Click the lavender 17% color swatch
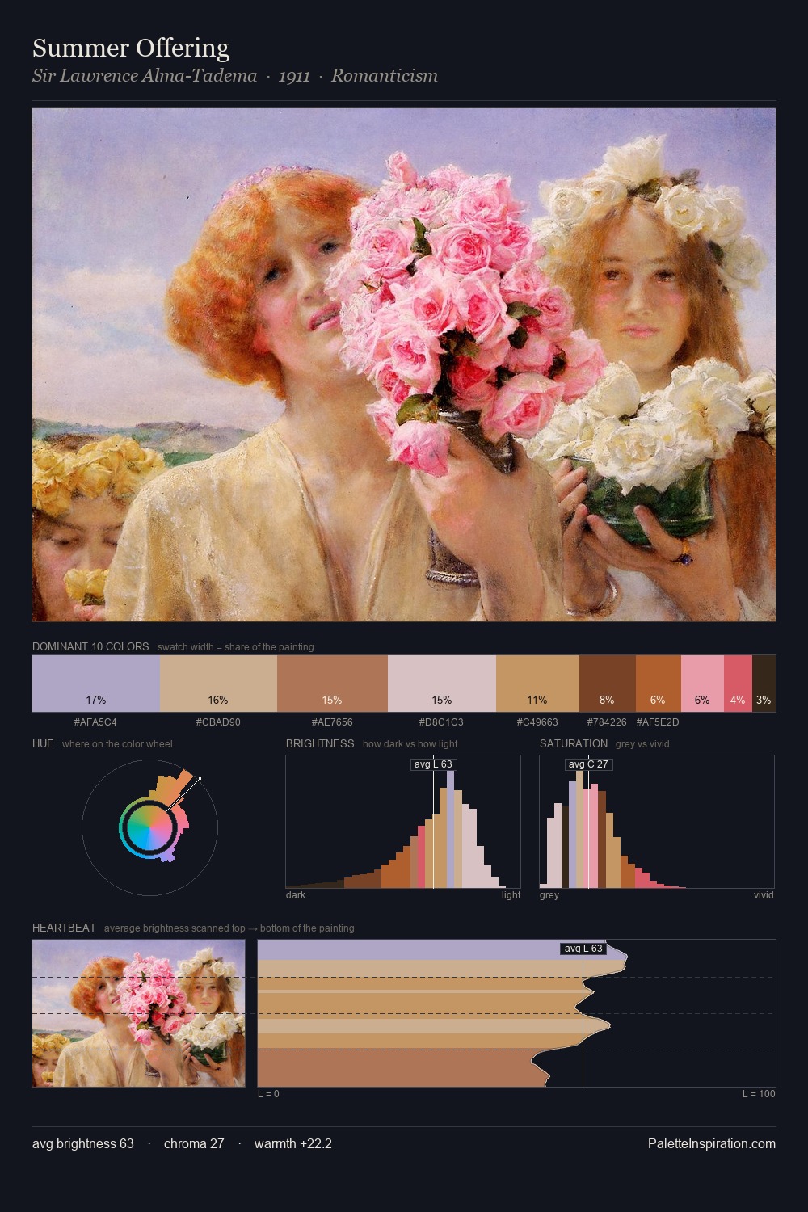The image size is (808, 1212). click(96, 684)
